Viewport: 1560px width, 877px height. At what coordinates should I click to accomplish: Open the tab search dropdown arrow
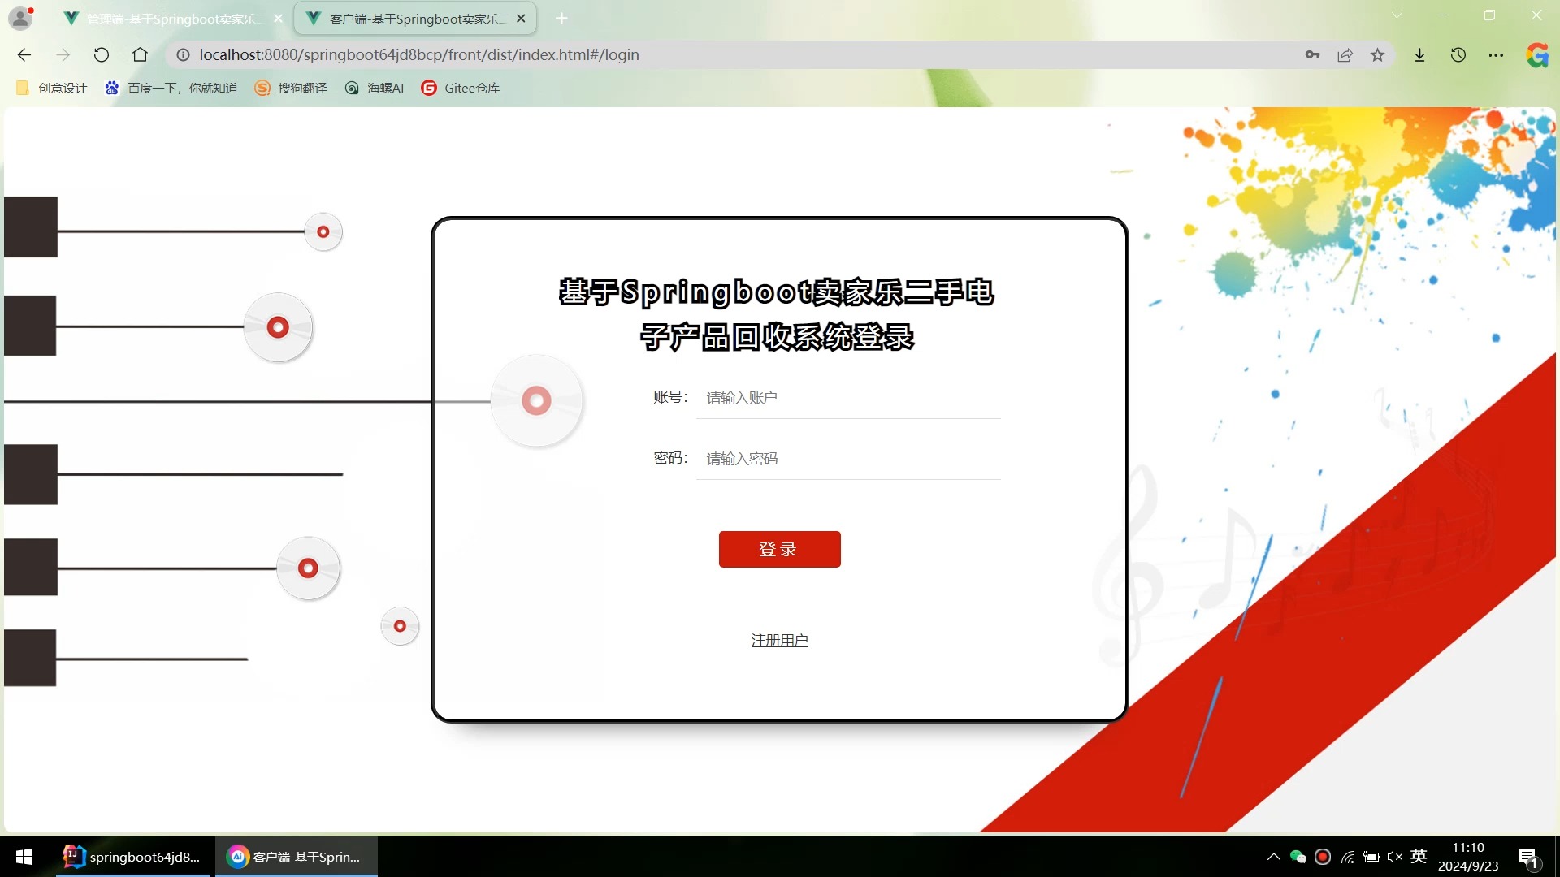click(x=1397, y=15)
